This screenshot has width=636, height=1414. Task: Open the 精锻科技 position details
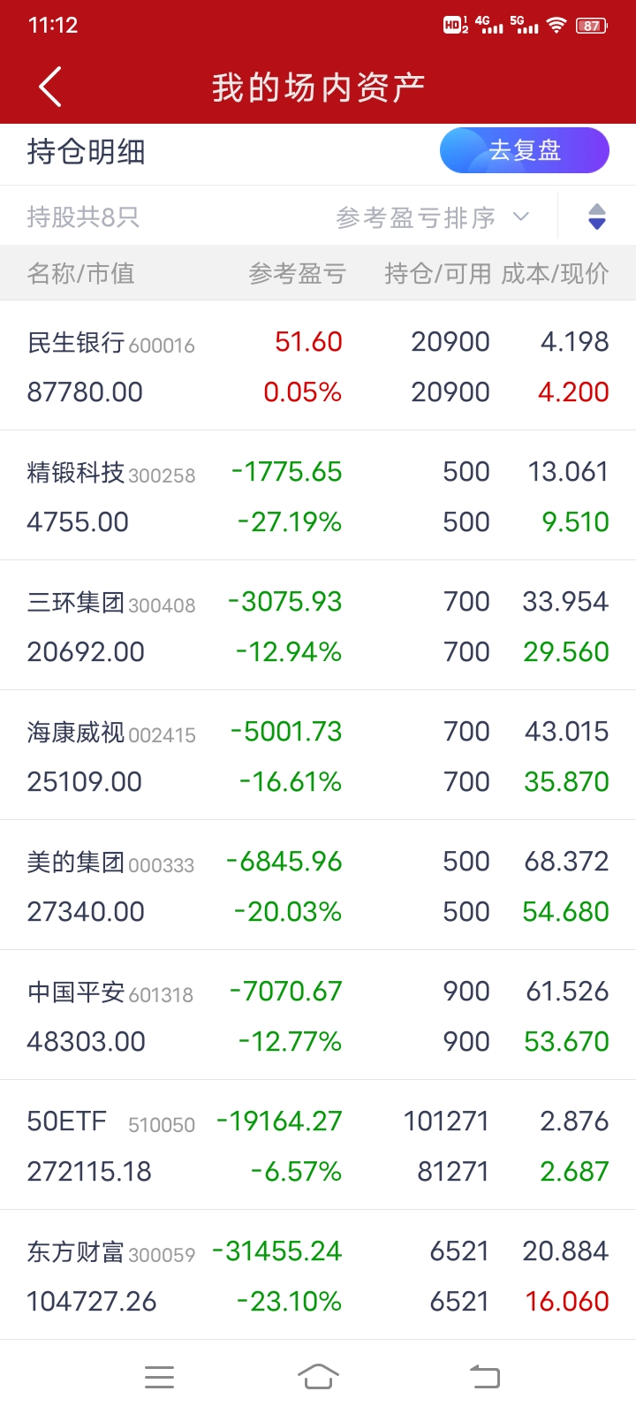point(318,496)
